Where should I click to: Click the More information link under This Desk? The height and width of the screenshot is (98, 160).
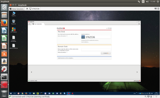pyautogui.click(x=62, y=36)
